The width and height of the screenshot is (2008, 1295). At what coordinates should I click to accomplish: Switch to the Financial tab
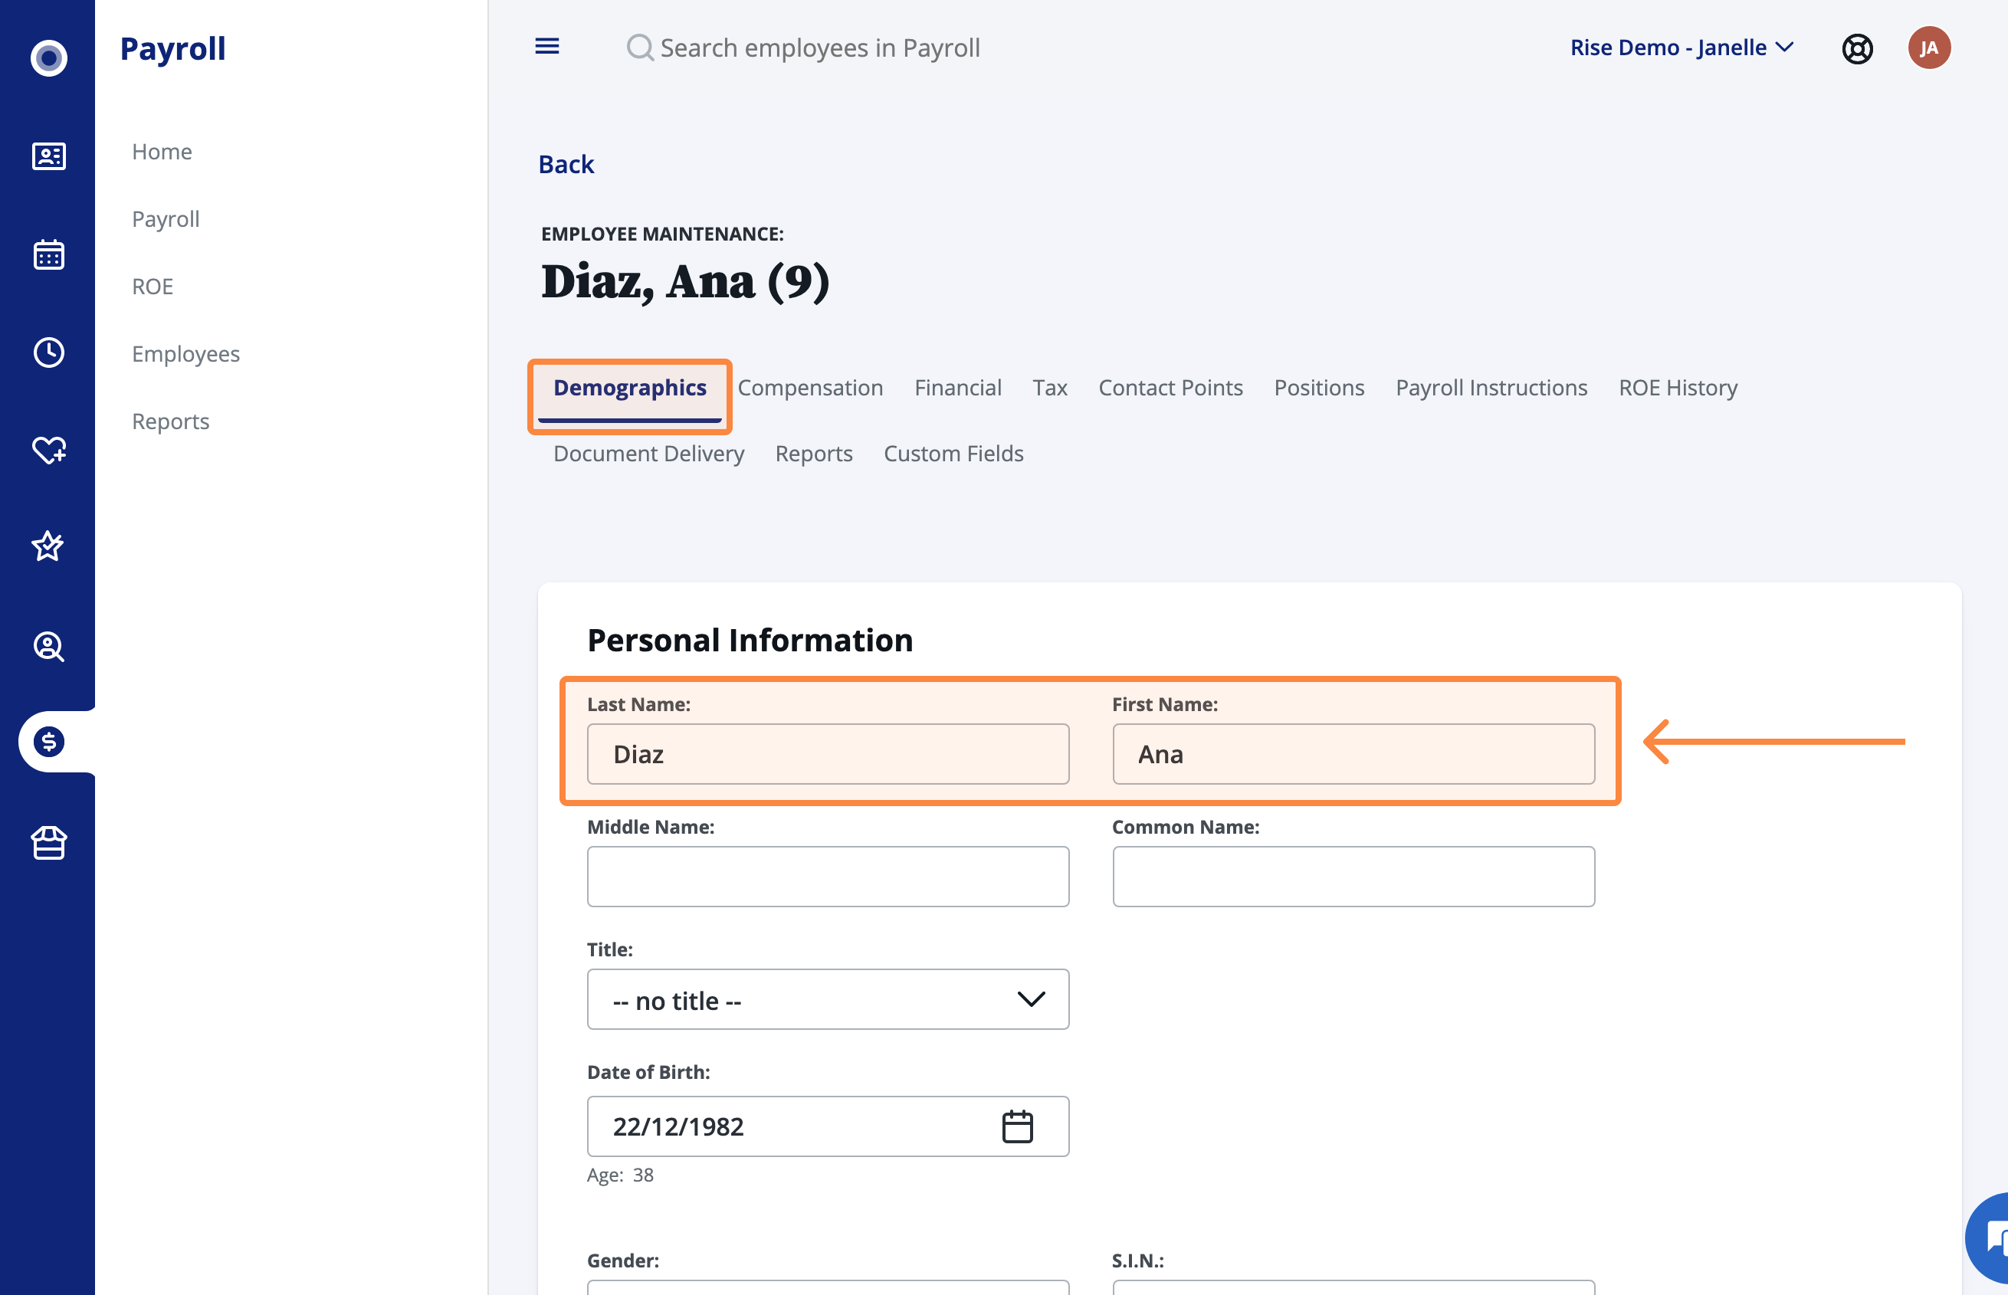coord(958,388)
